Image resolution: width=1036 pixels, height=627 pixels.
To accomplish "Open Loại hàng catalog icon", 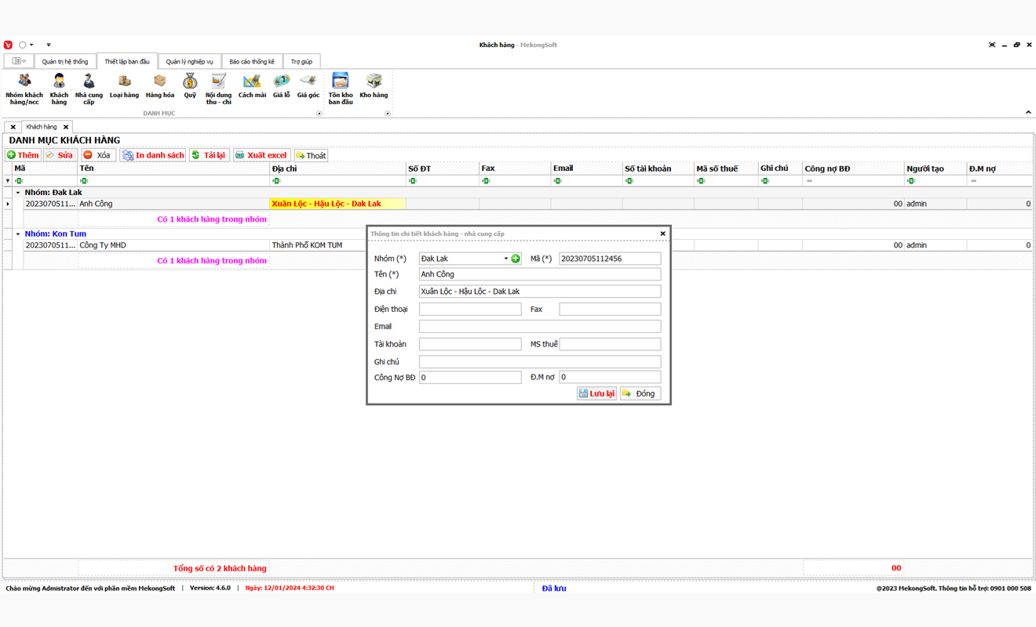I will [x=124, y=86].
